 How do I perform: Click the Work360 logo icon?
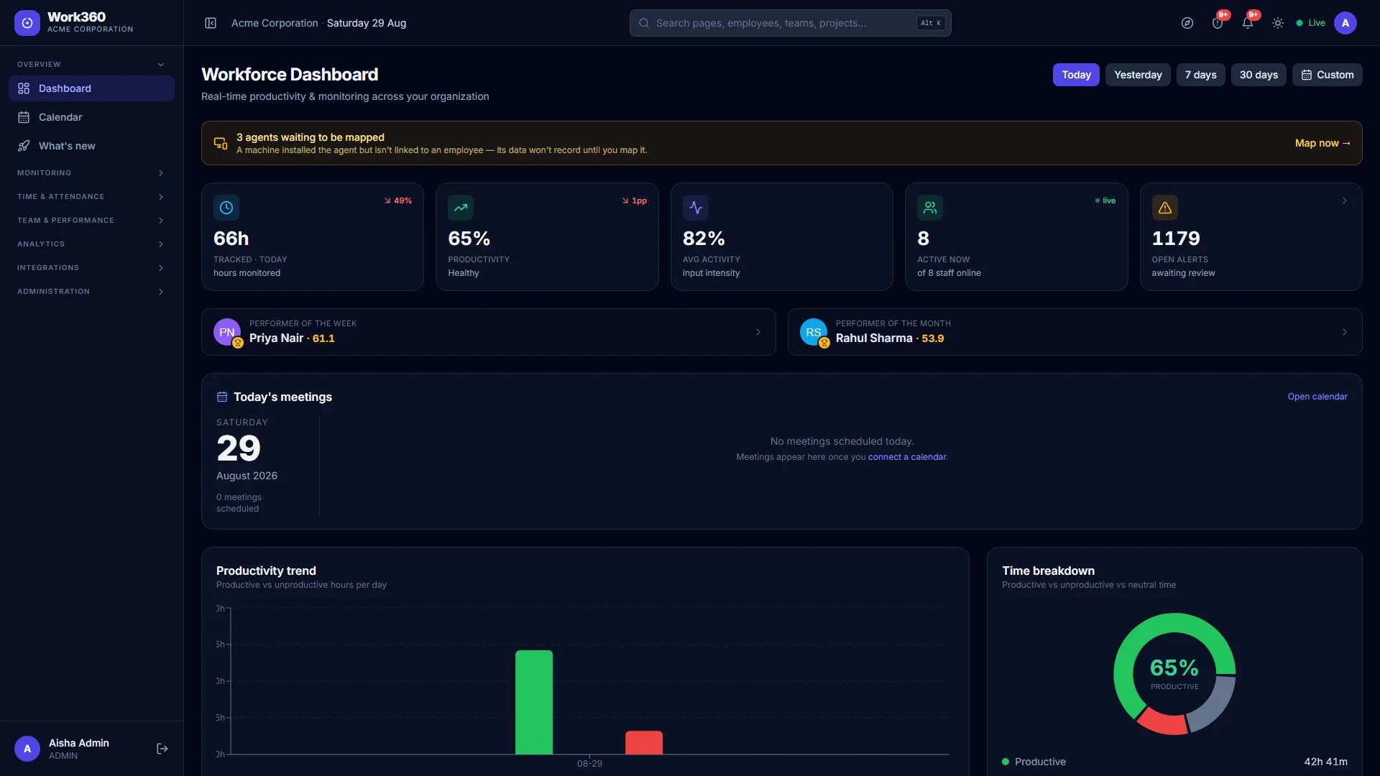(27, 23)
